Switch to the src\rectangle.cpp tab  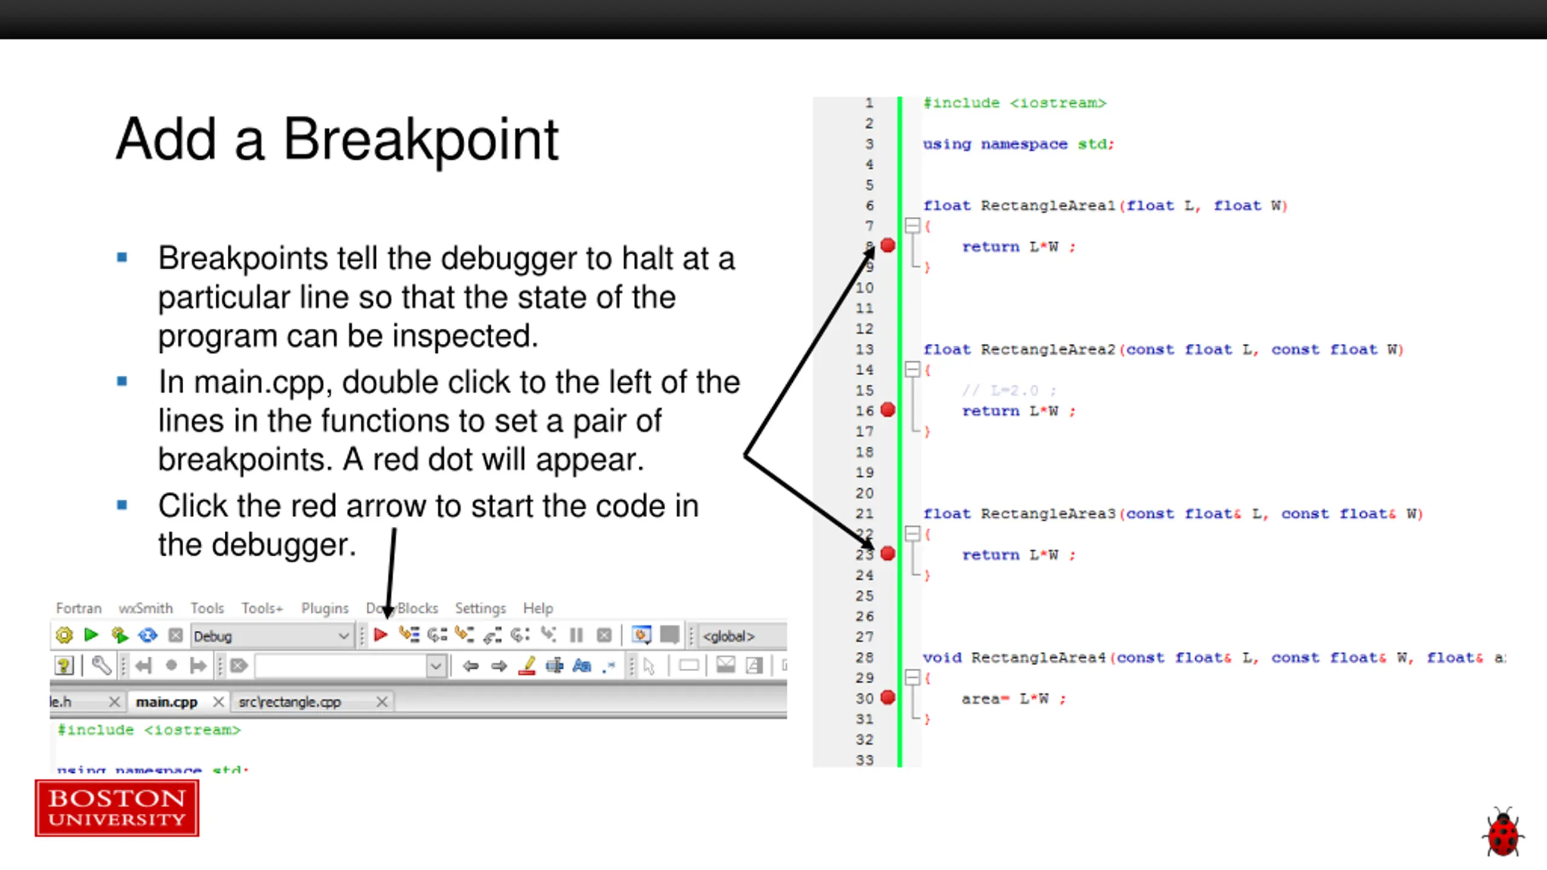pos(290,702)
